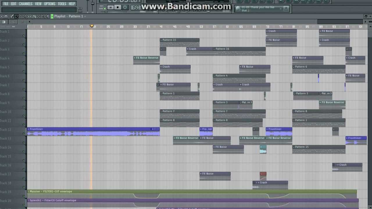Open the FILE menu
This screenshot has width=372, height=209.
(6, 4)
